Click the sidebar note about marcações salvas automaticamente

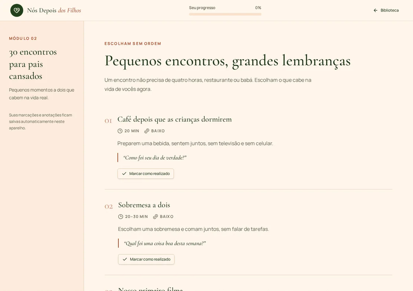click(x=41, y=121)
